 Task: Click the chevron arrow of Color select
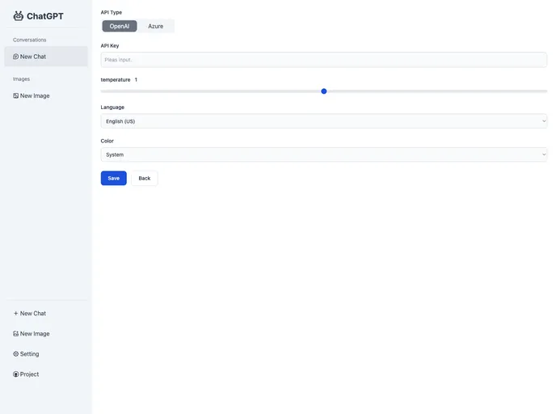click(544, 154)
